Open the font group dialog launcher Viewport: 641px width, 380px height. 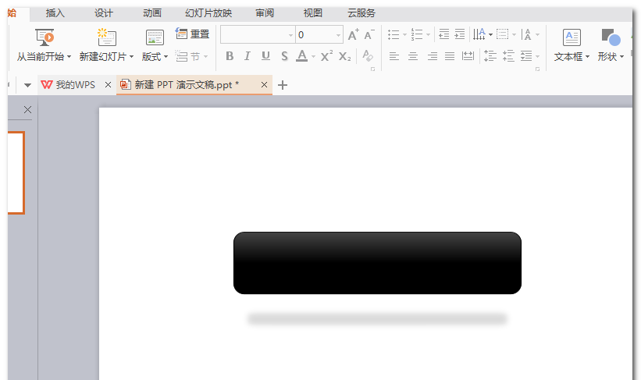373,69
